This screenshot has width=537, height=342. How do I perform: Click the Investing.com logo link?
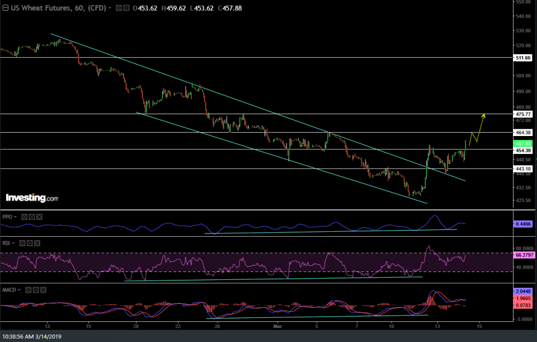coord(32,198)
